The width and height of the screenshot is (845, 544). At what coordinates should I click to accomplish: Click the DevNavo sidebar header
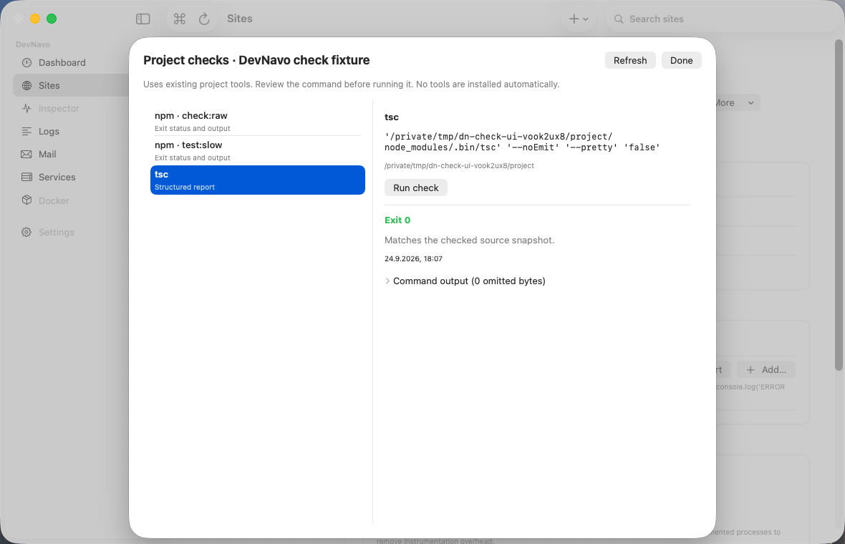click(33, 44)
